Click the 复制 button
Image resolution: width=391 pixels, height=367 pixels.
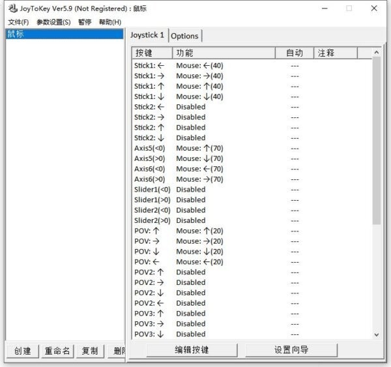pos(90,351)
